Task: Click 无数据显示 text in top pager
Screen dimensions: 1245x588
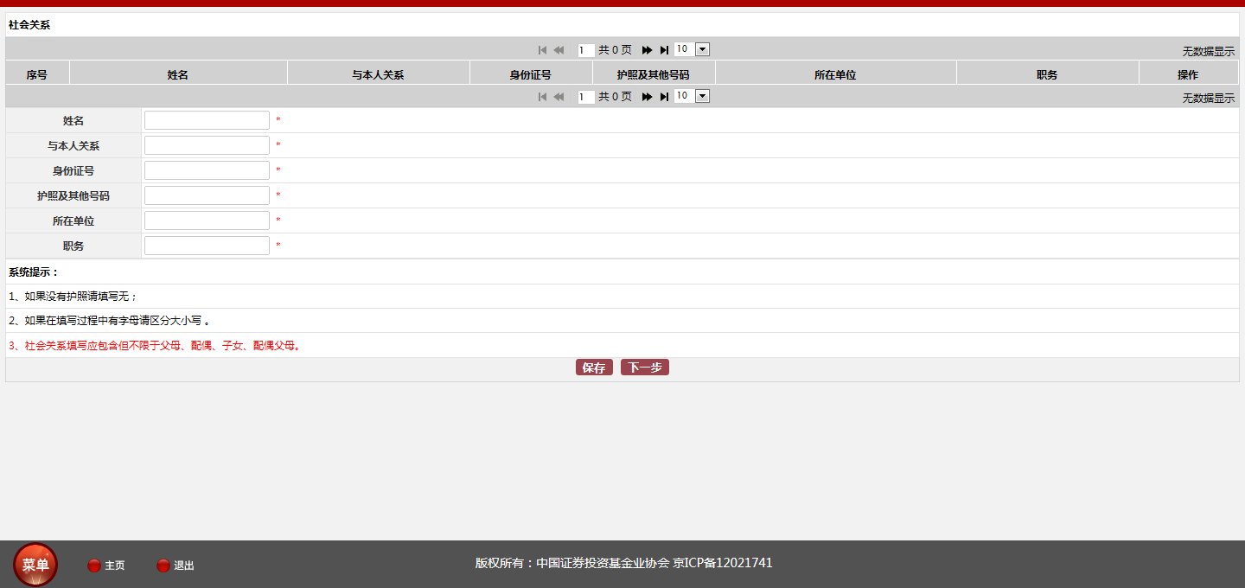Action: click(x=1209, y=52)
